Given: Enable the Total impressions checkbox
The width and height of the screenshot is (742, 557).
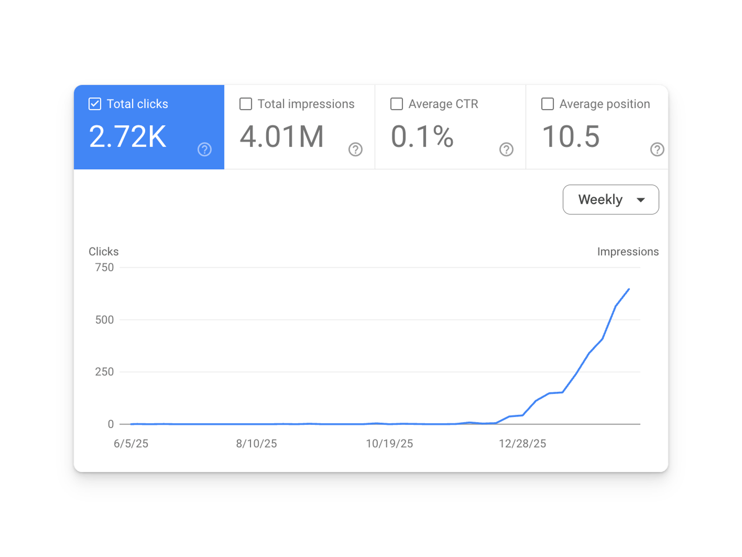Looking at the screenshot, I should [x=246, y=104].
